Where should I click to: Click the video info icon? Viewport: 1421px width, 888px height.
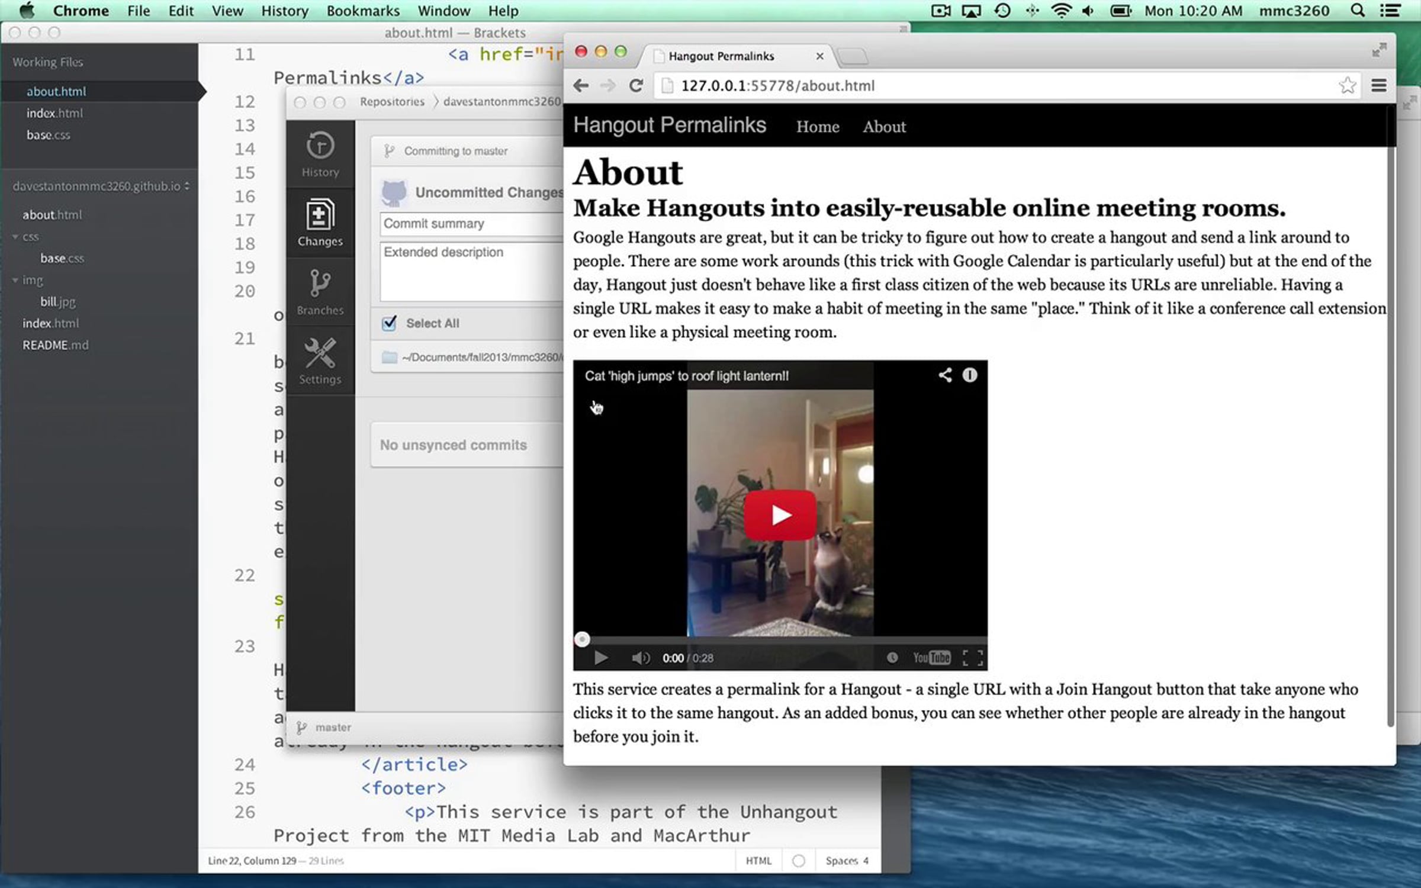(x=969, y=375)
